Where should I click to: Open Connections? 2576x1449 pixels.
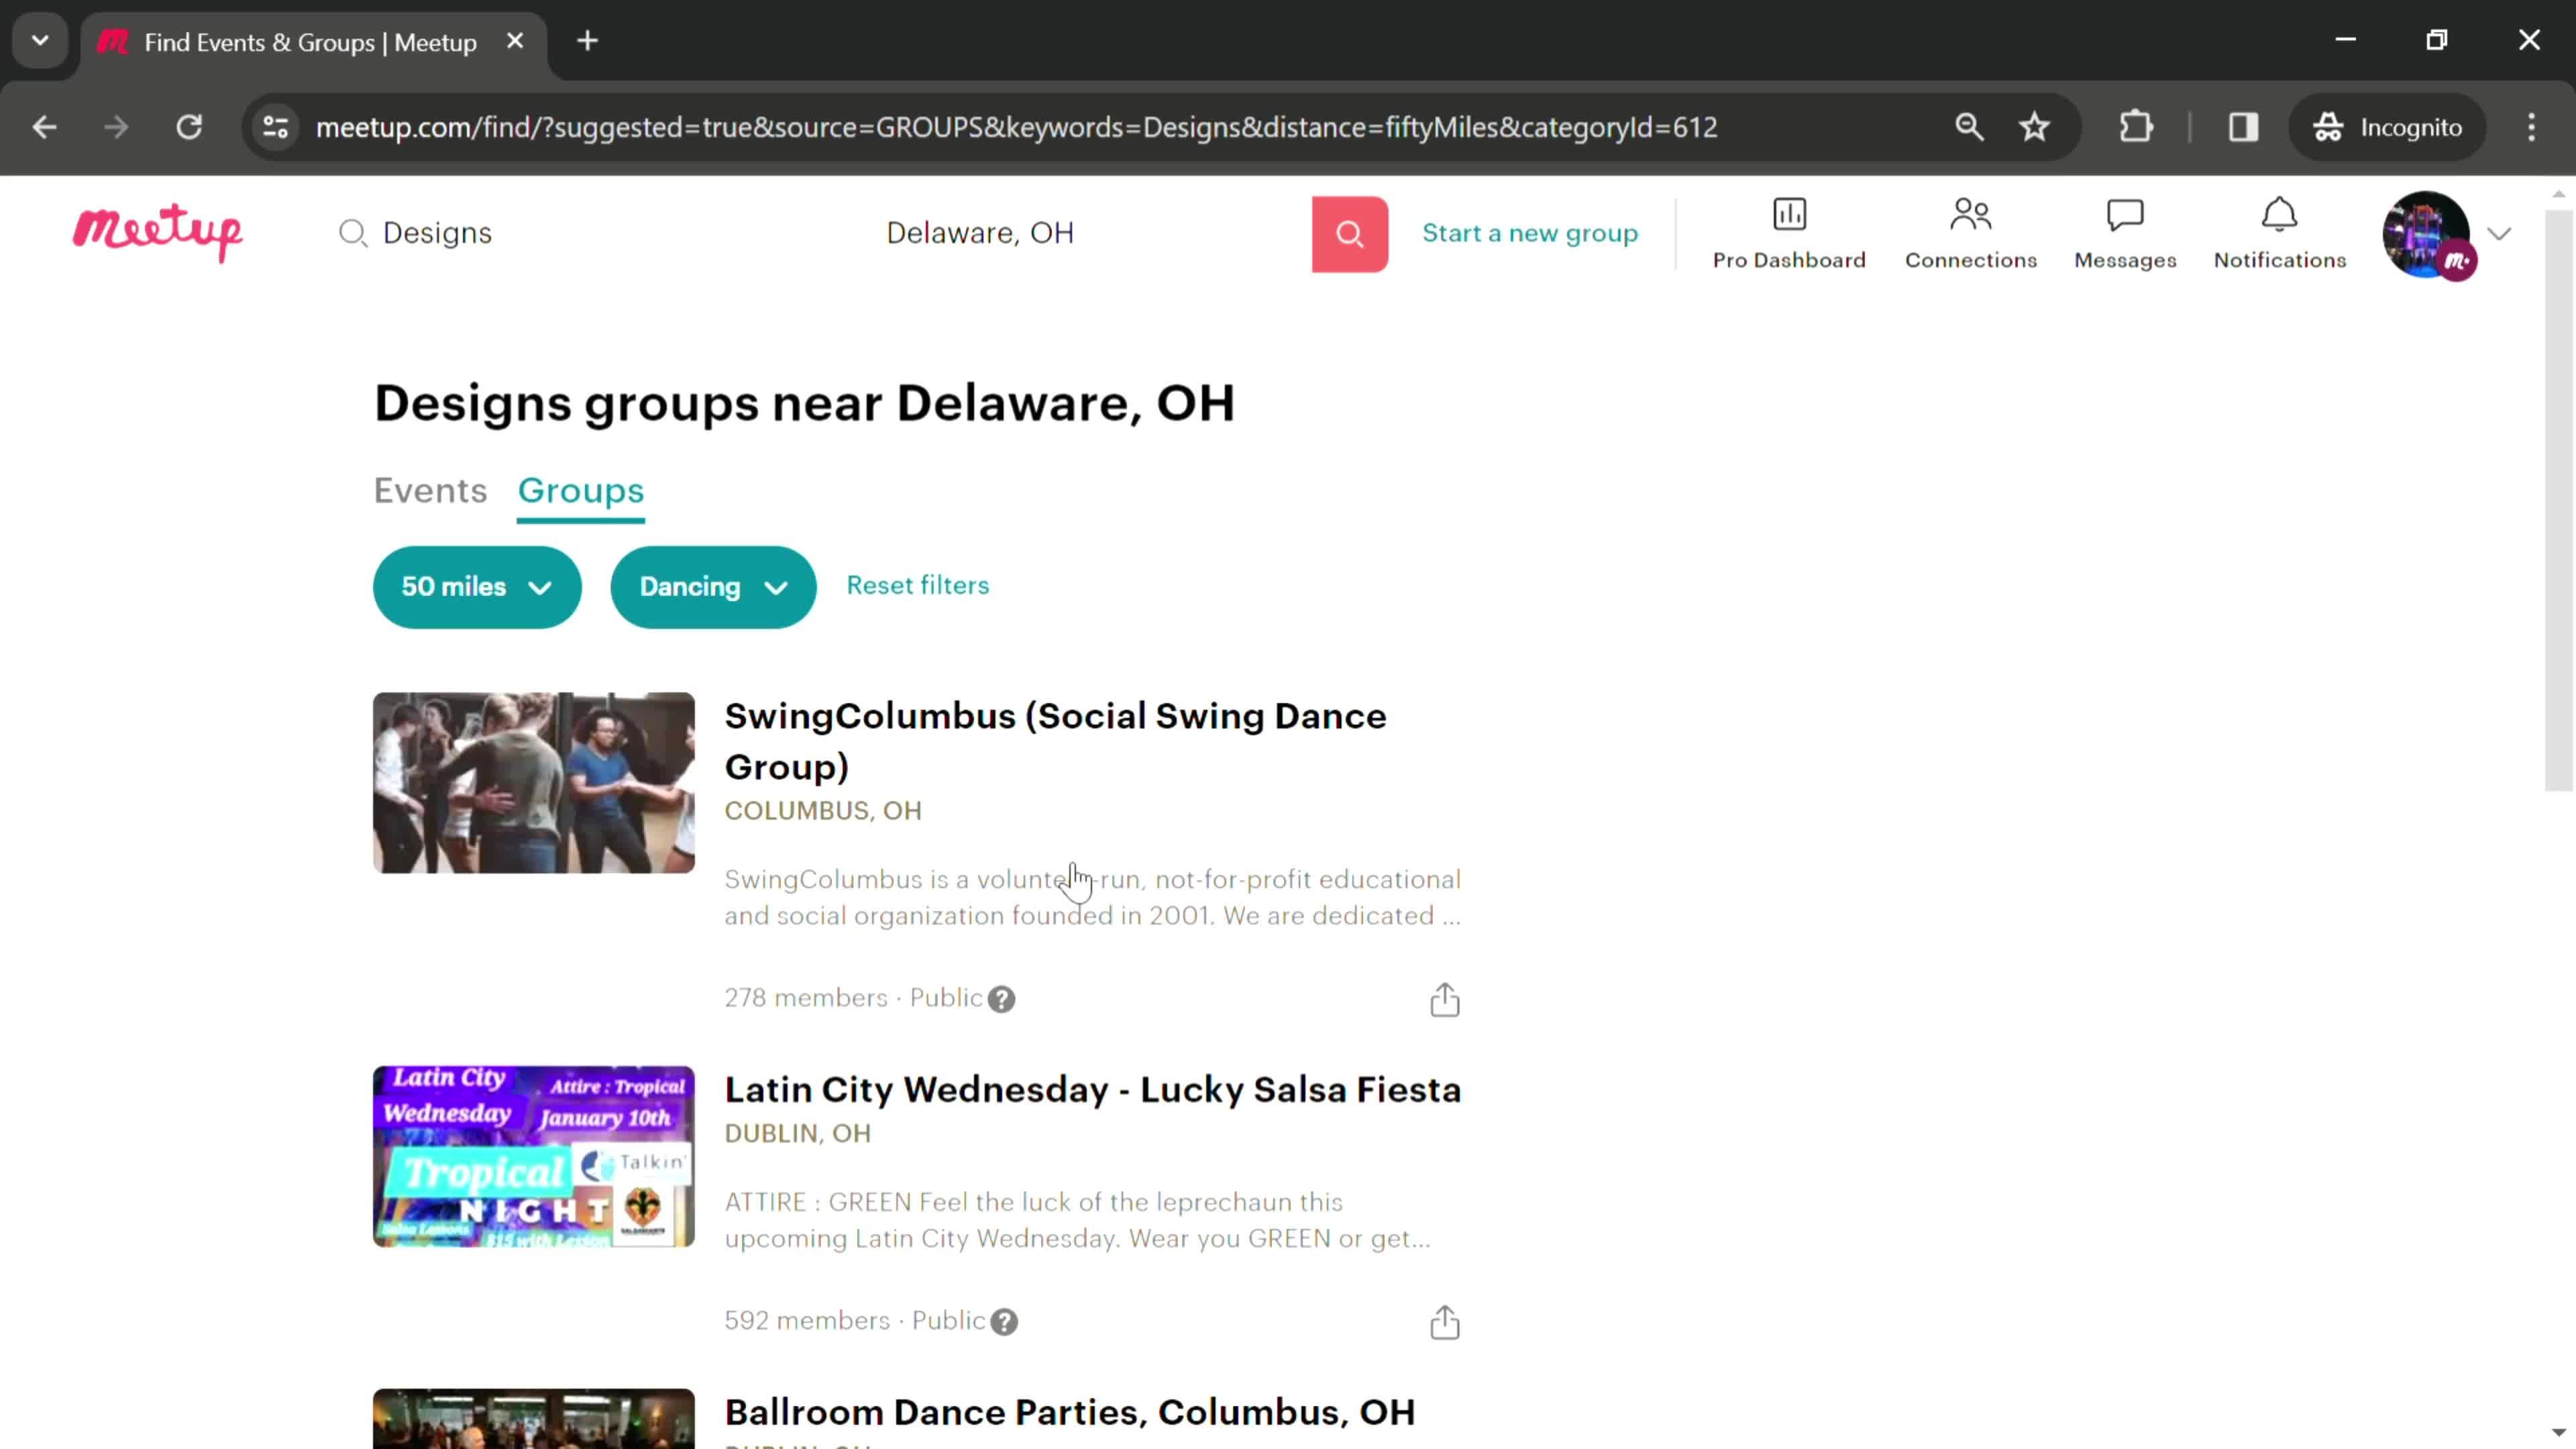1970,234
